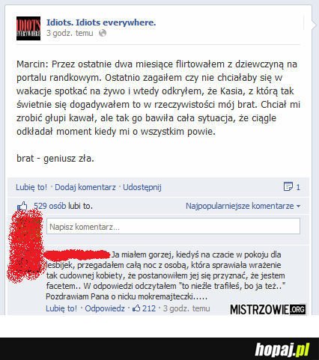
Task: Click the red-scribbled commenter avatar
Action: pyautogui.click(x=26, y=245)
